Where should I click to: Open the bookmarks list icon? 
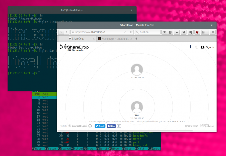(170, 32)
